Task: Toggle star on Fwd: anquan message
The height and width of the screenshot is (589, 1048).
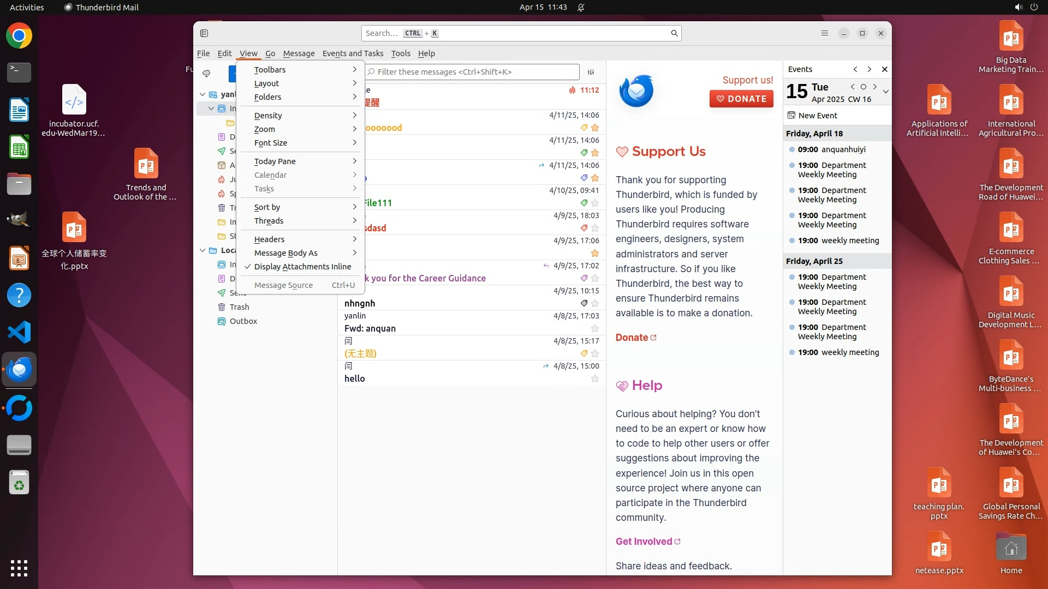Action: [595, 328]
